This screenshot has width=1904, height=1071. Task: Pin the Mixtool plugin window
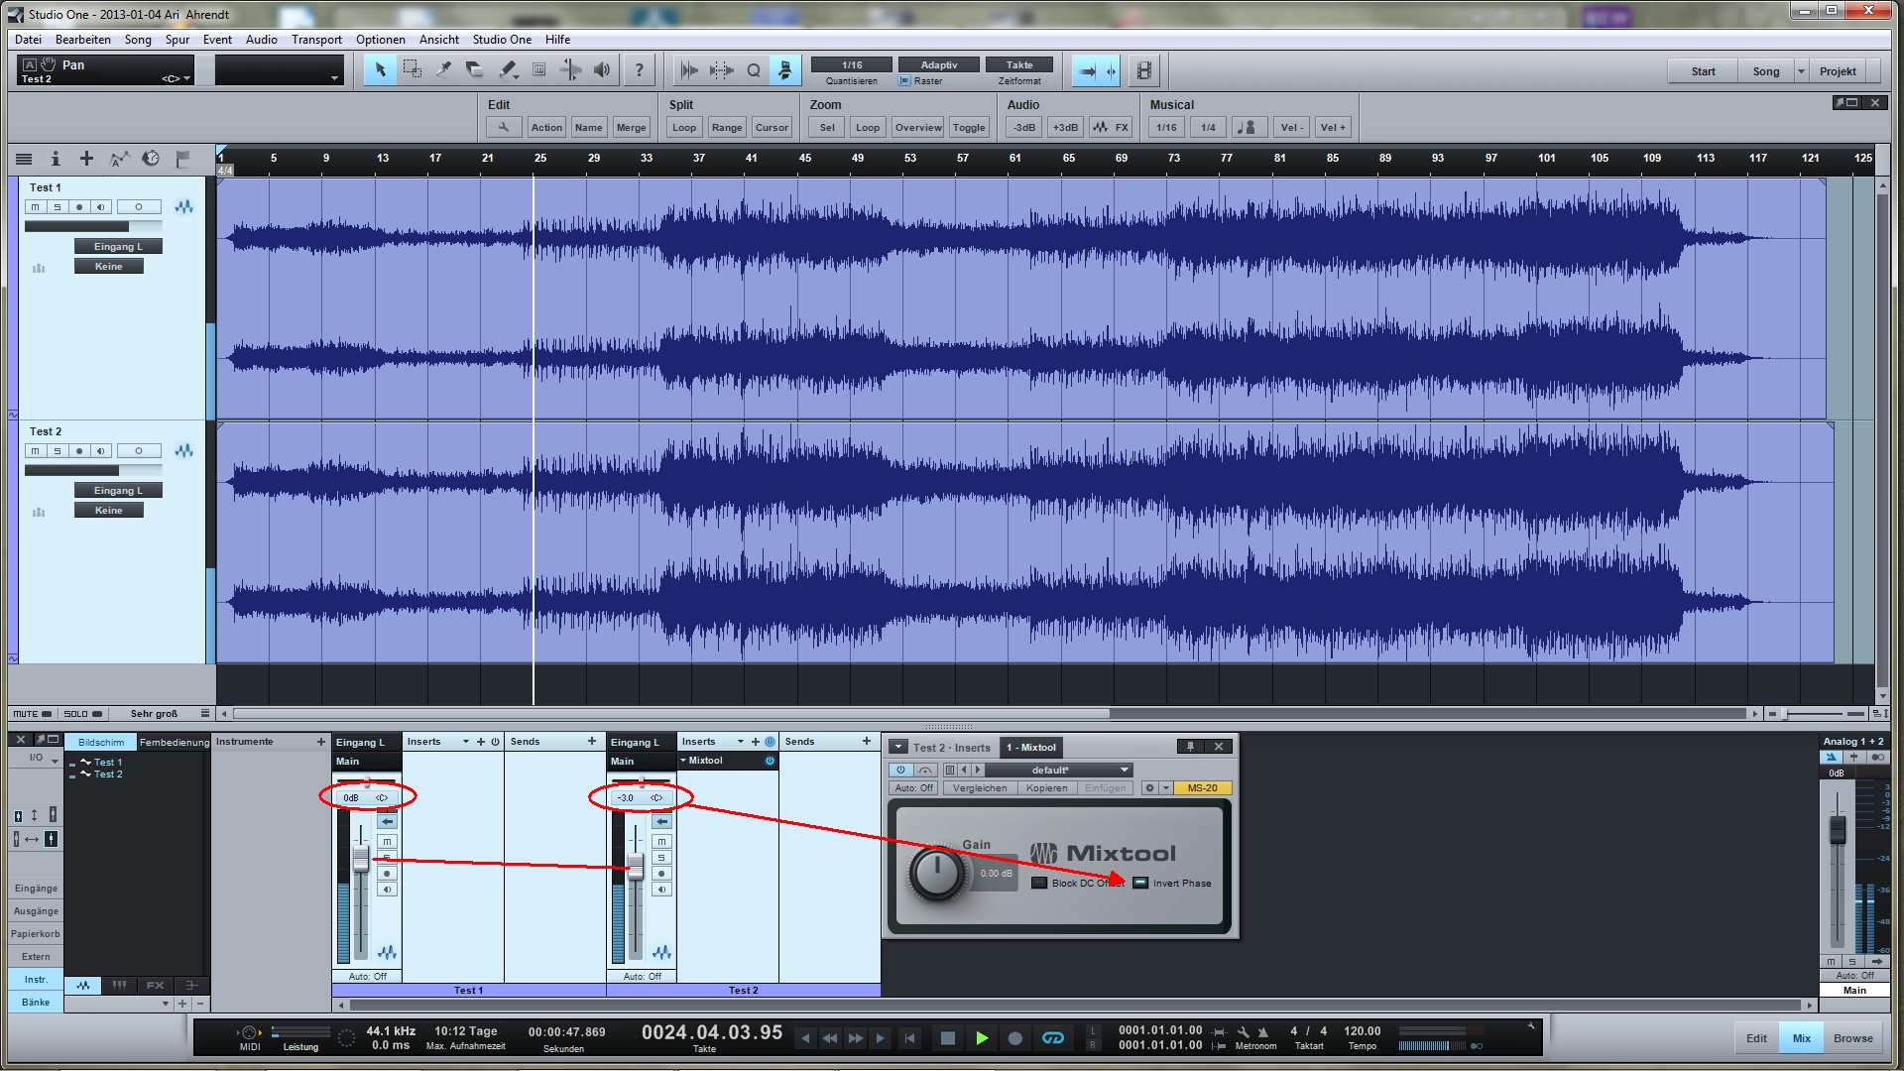click(x=1191, y=747)
